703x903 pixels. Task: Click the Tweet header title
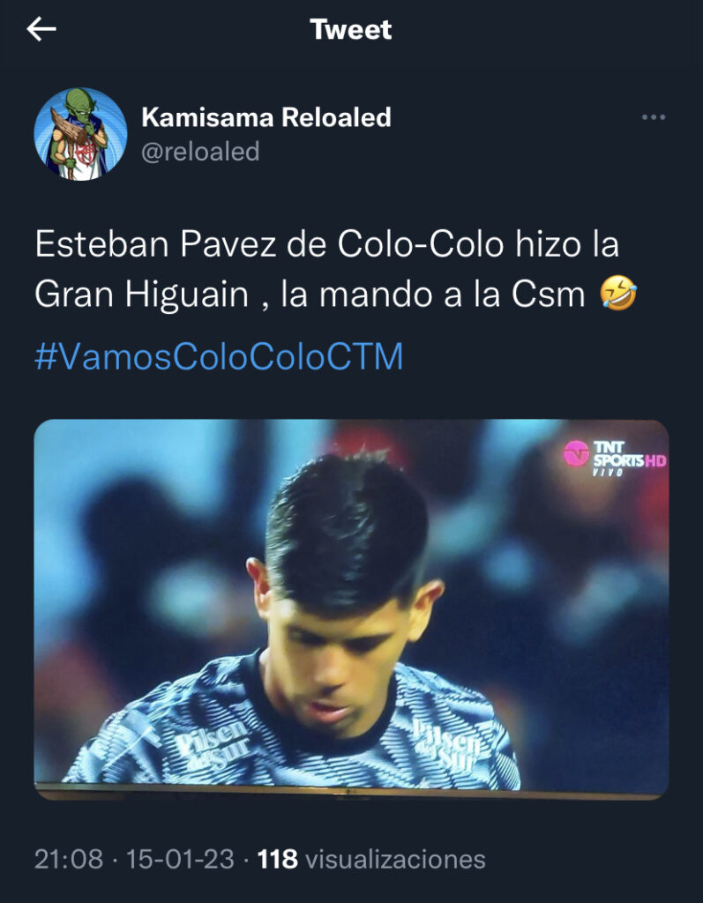point(351,29)
